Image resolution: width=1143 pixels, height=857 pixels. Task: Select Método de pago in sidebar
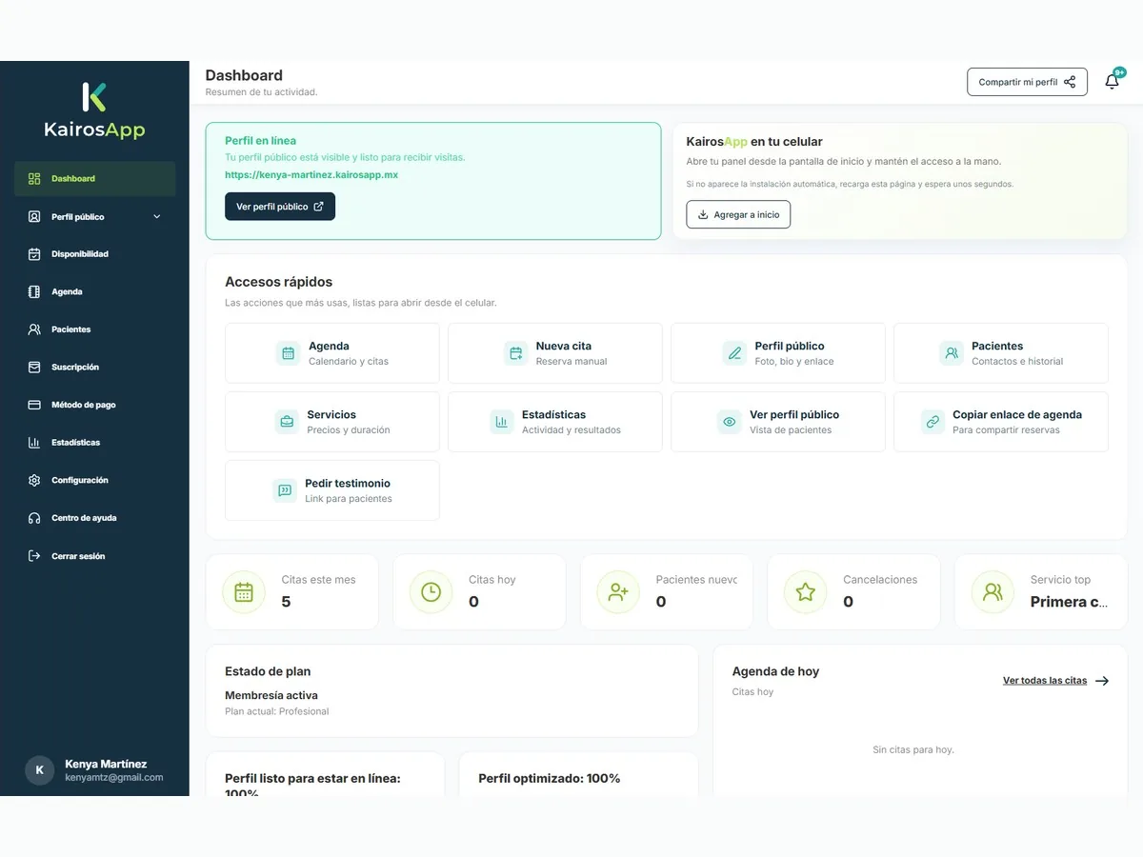pos(95,405)
